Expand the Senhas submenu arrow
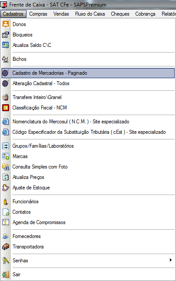 pyautogui.click(x=171, y=260)
